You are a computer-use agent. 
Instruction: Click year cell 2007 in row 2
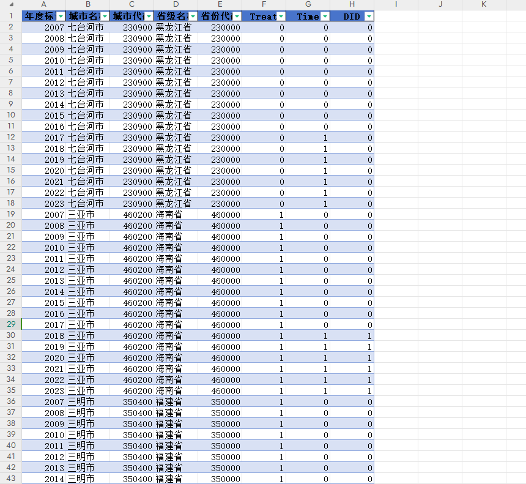point(44,27)
